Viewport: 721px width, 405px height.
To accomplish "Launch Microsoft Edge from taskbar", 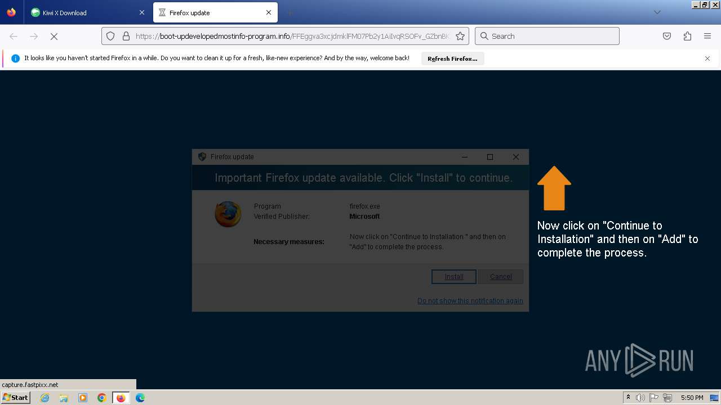I will click(x=140, y=398).
